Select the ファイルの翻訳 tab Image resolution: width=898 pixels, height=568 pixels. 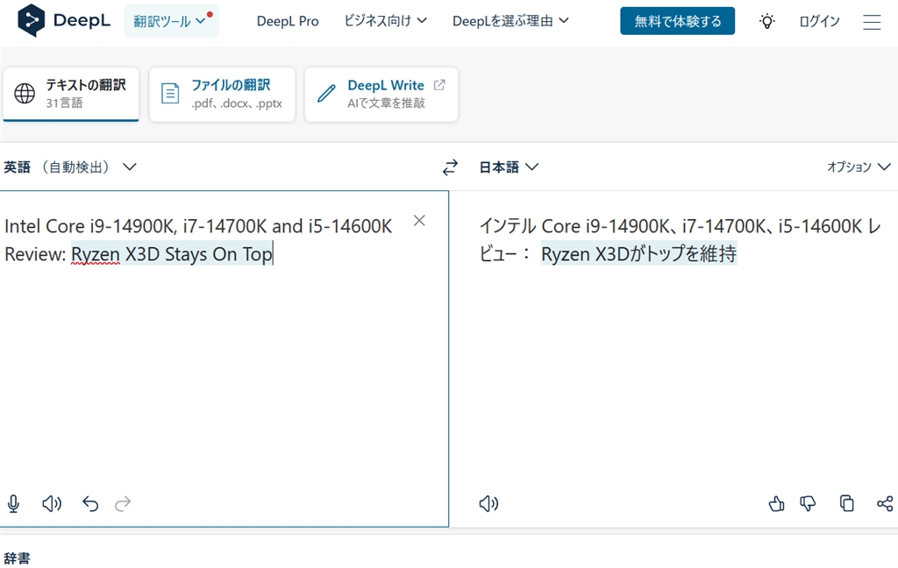pyautogui.click(x=222, y=95)
